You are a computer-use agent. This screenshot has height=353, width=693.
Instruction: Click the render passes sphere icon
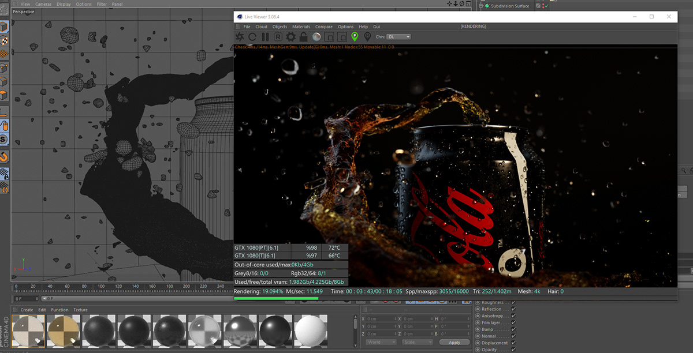click(317, 36)
